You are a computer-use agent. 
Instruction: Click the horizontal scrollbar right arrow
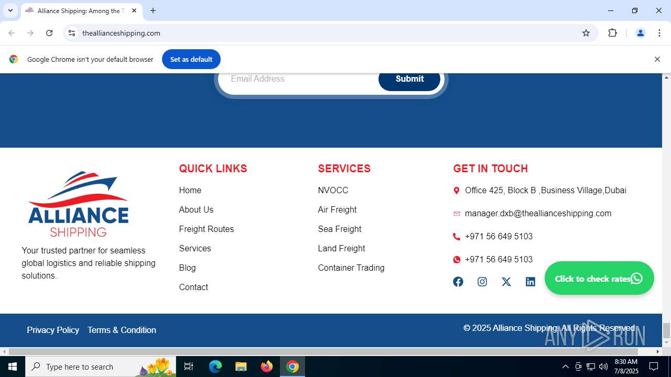pyautogui.click(x=657, y=351)
